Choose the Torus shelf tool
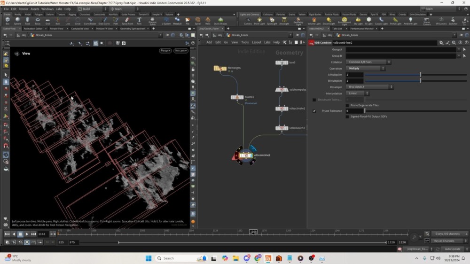The width and height of the screenshot is (470, 264). point(38,21)
